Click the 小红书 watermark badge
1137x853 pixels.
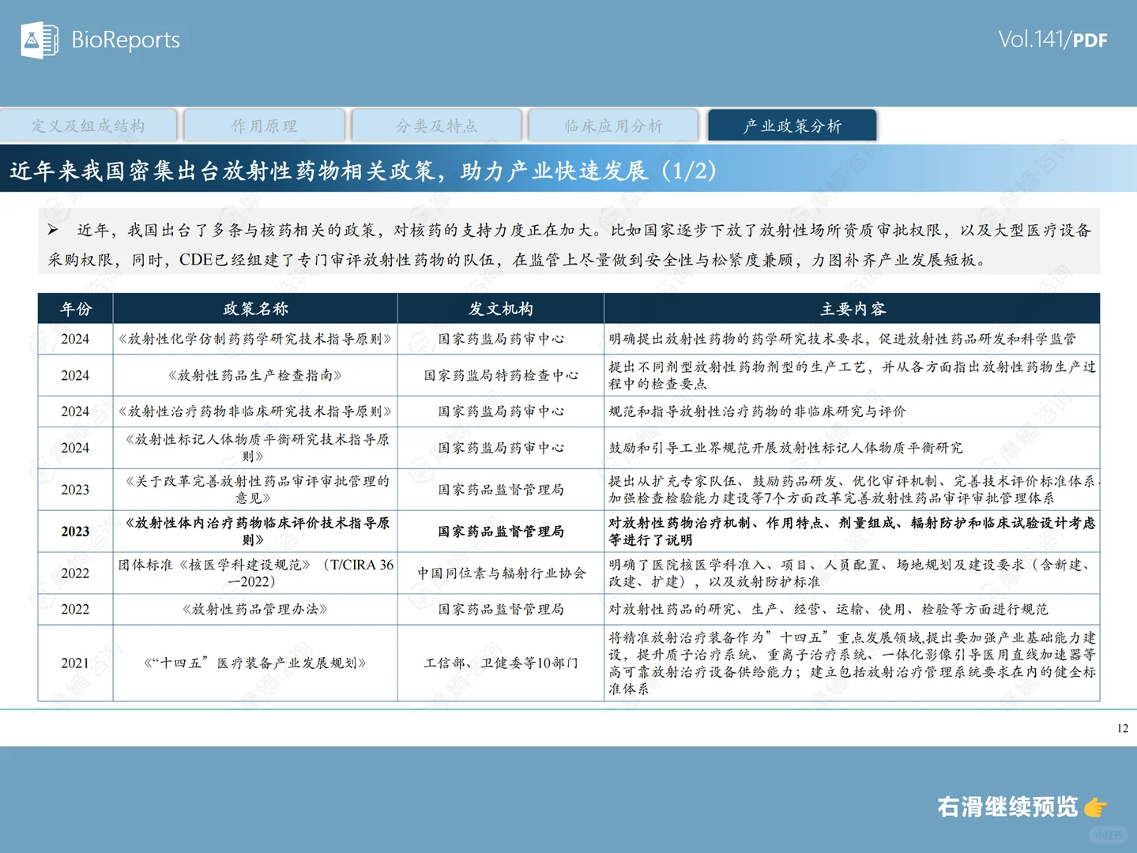pyautogui.click(x=1109, y=836)
